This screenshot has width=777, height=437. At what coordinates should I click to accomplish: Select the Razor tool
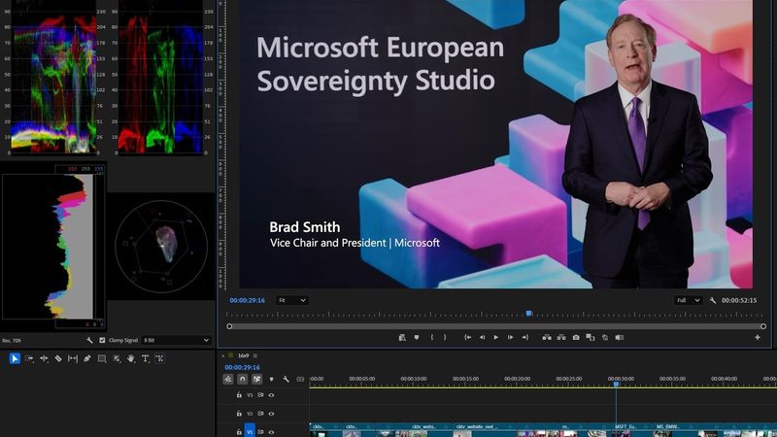click(x=58, y=358)
